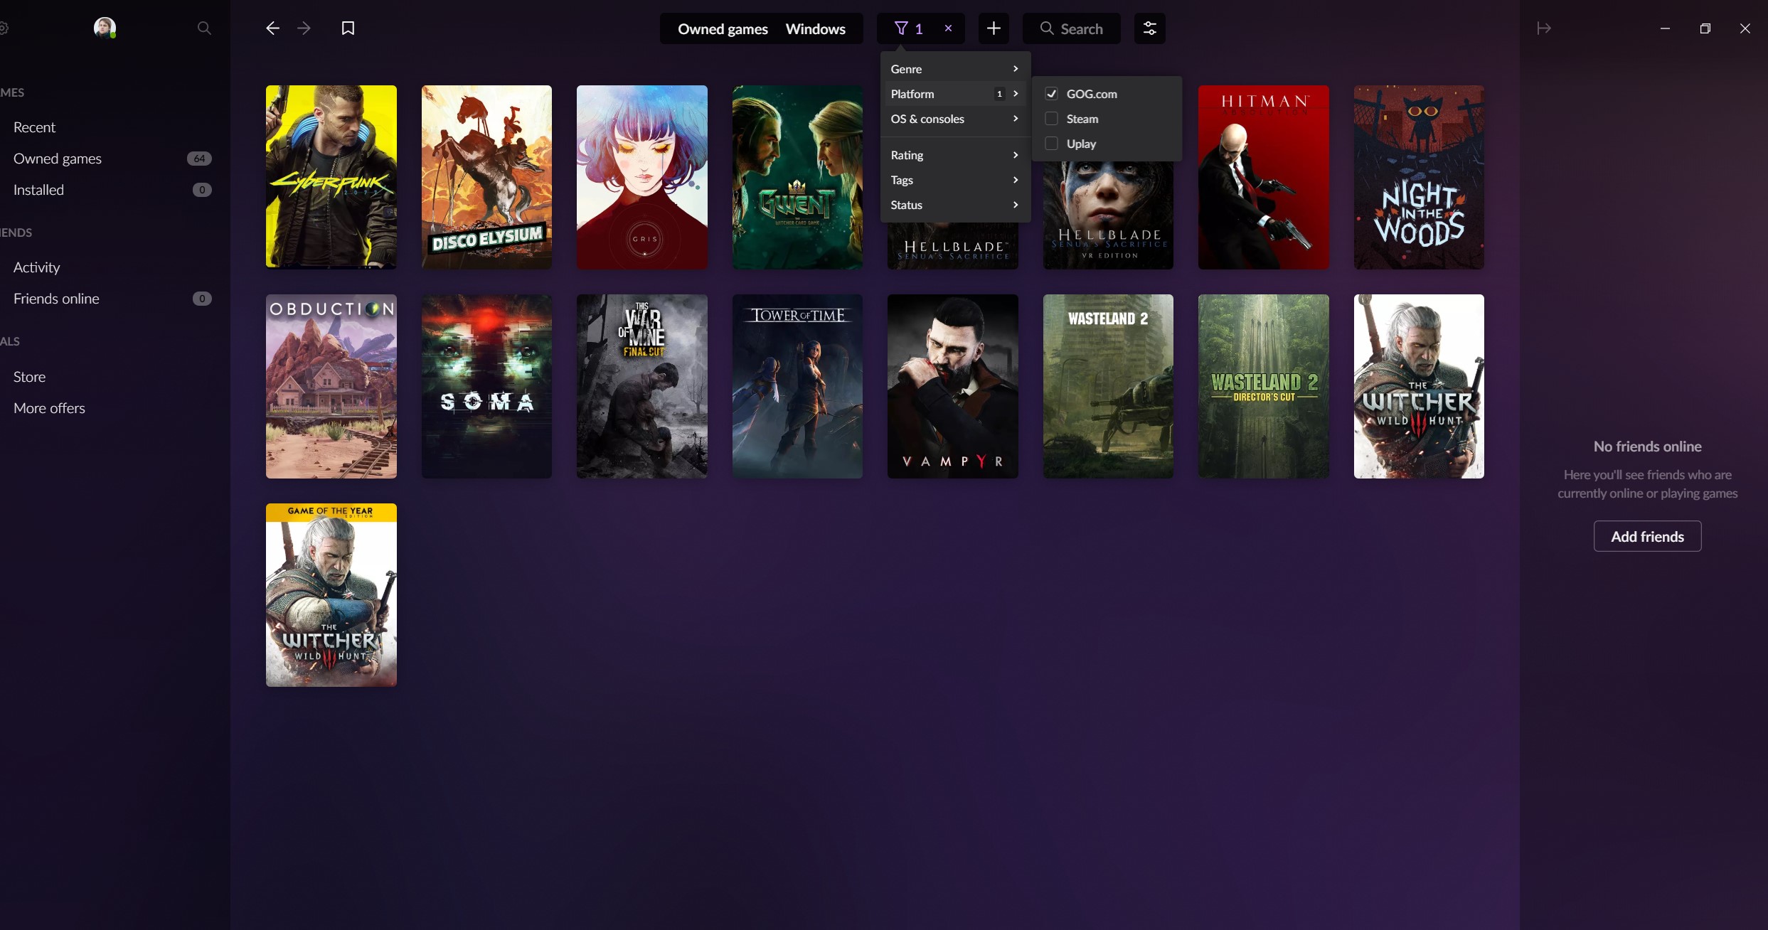Click the Windows view label

(x=815, y=29)
